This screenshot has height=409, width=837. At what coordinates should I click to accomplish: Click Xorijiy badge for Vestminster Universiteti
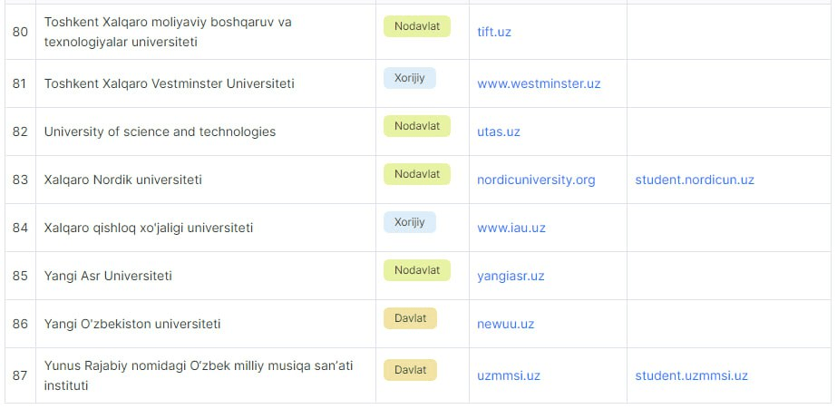click(x=409, y=78)
